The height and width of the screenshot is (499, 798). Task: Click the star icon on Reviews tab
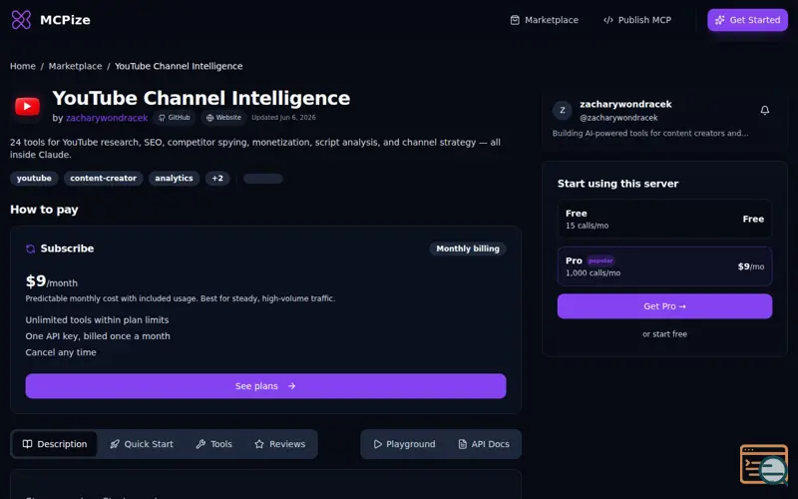coord(259,444)
